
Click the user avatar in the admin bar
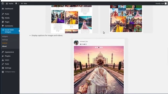click(x=166, y=3)
